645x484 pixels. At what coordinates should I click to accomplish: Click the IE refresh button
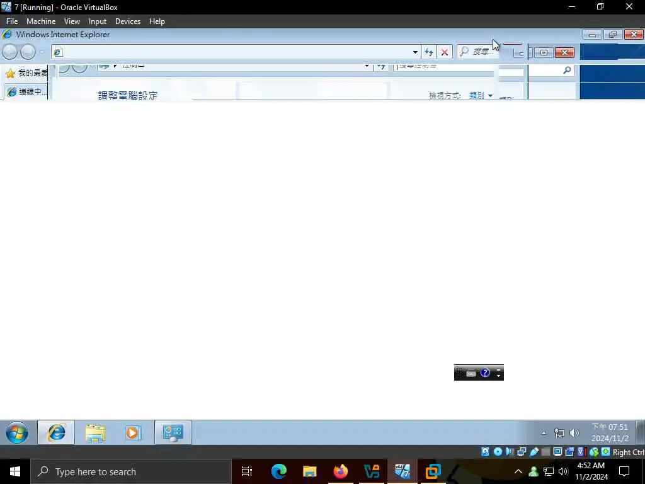click(x=429, y=52)
